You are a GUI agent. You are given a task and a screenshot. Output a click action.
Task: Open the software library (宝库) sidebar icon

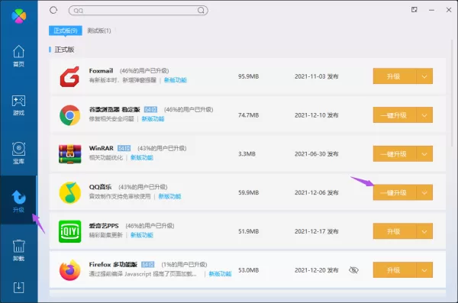(18, 153)
